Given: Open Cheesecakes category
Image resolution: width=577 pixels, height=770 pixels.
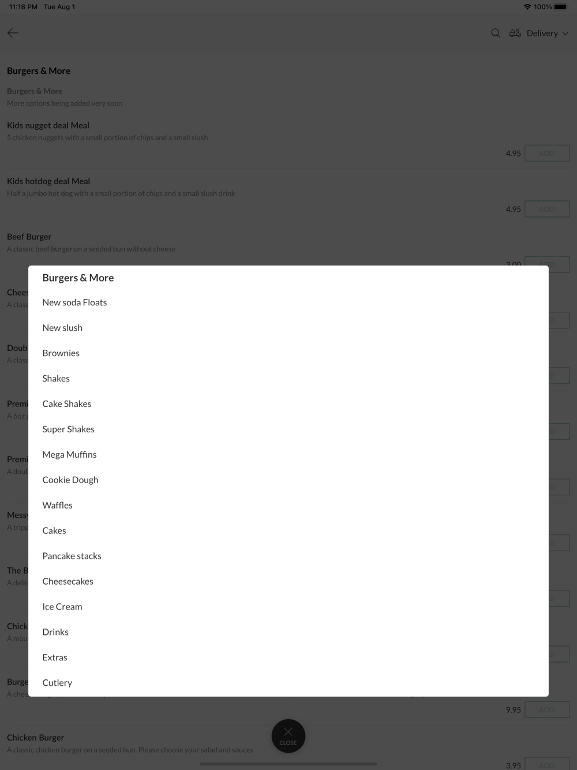Looking at the screenshot, I should pos(68,582).
